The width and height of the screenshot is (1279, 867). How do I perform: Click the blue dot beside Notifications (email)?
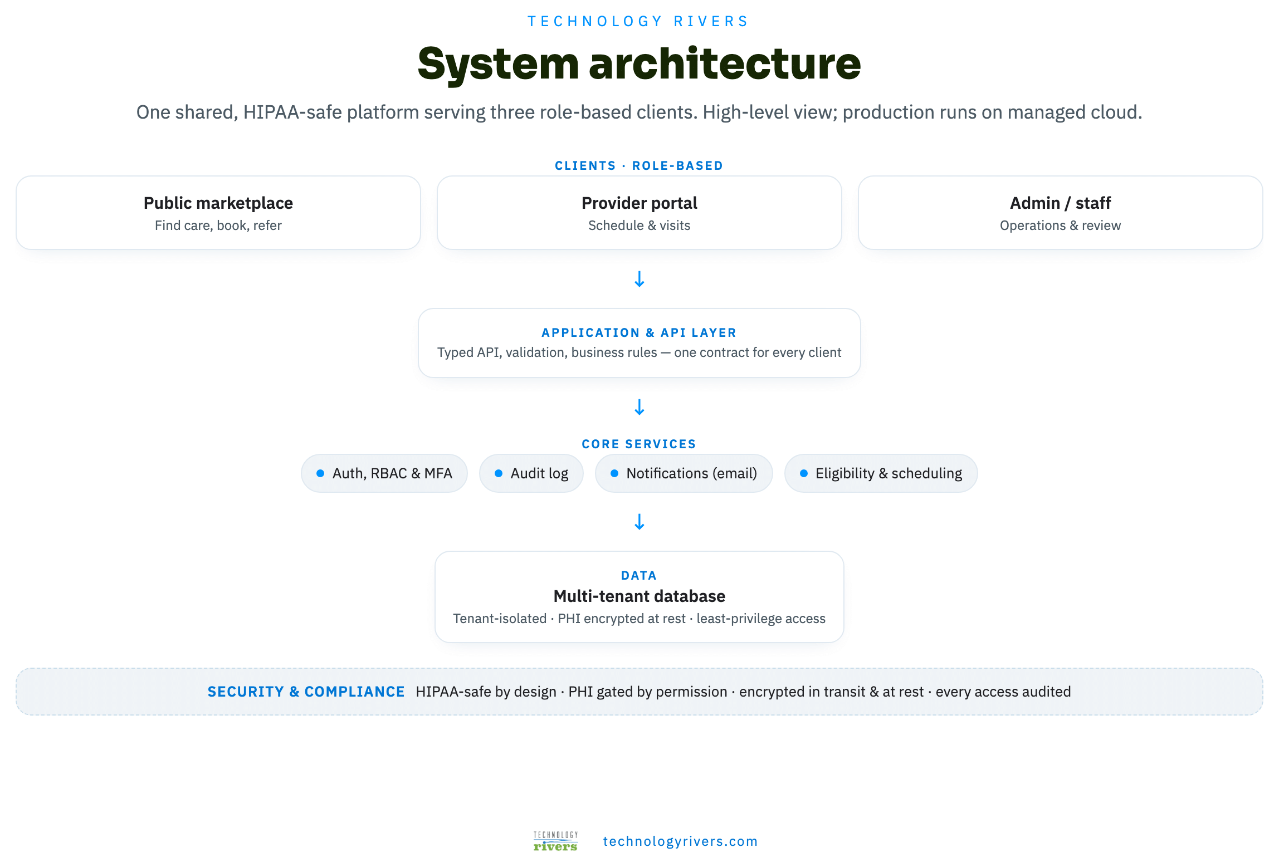(x=614, y=473)
